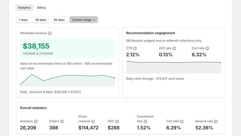
Task: Click the previous 8 days comparison text
Action: click(55, 92)
